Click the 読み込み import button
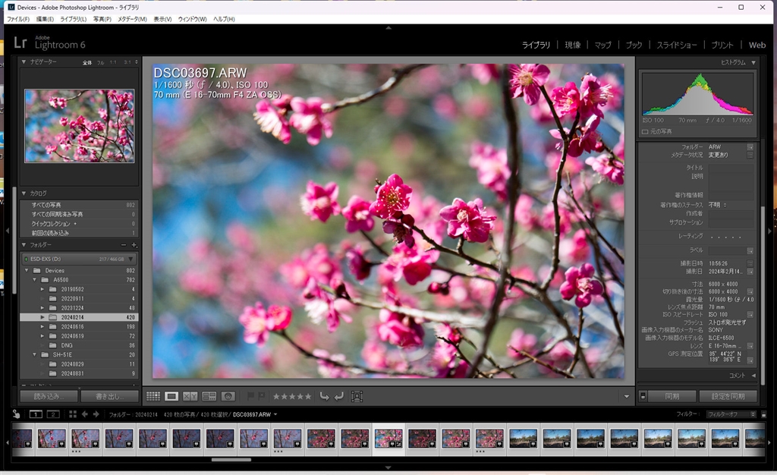 pyautogui.click(x=49, y=395)
